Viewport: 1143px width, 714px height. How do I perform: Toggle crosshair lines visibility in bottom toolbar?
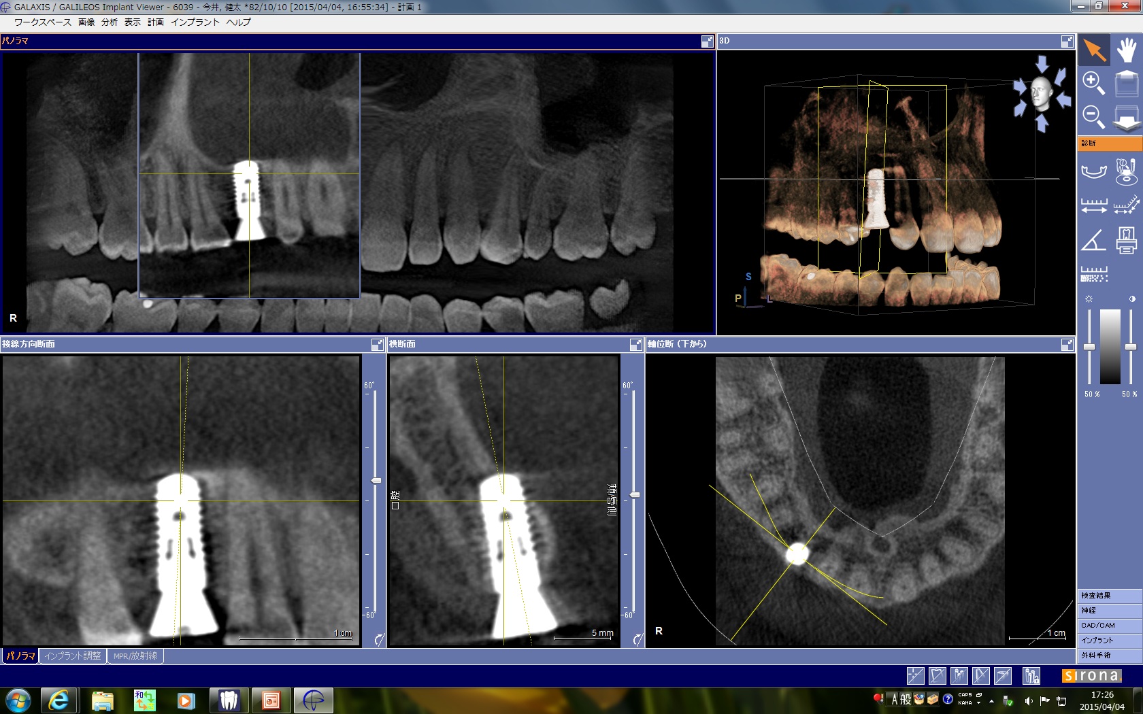915,675
